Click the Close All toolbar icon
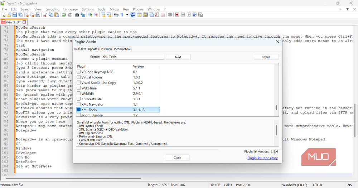The height and width of the screenshot is (188, 358). click(32, 15)
